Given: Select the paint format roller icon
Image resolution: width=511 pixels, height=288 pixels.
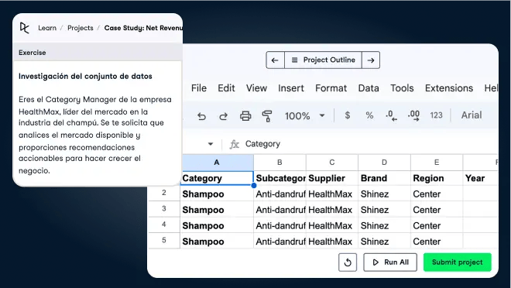Looking at the screenshot, I should (267, 115).
